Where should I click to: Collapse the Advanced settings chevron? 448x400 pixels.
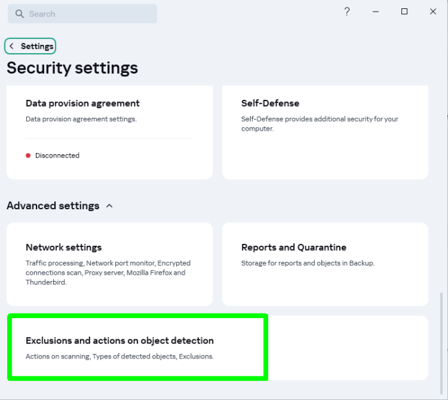point(109,206)
